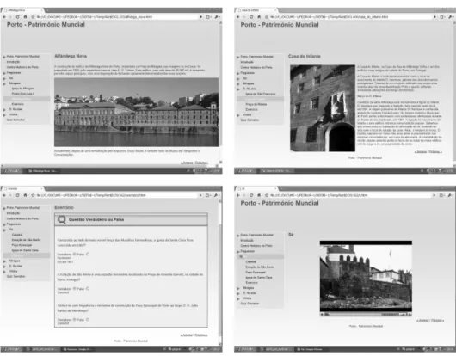Open Praça da Ribeira in the Casa do Infante sidebar
456x356 pixels.
(256, 104)
